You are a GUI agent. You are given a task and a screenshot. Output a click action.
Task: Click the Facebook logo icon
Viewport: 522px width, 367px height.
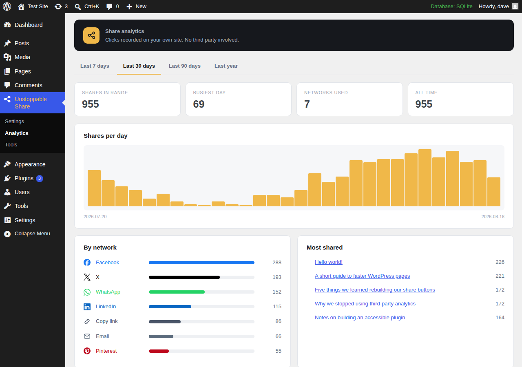point(87,263)
